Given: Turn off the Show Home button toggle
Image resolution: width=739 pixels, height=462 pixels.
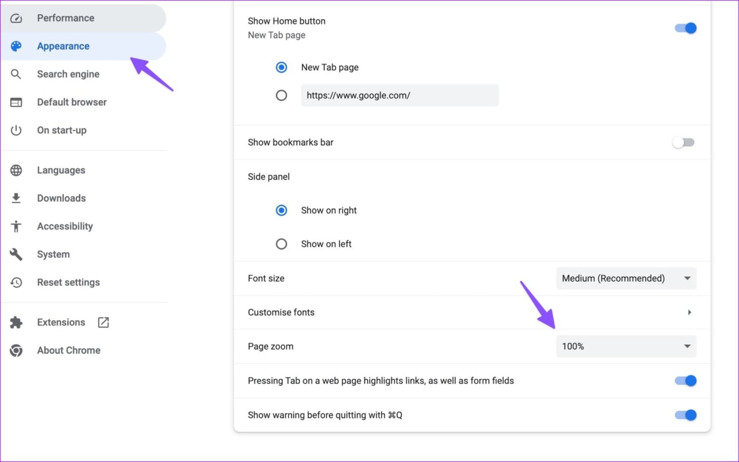Looking at the screenshot, I should coord(686,28).
